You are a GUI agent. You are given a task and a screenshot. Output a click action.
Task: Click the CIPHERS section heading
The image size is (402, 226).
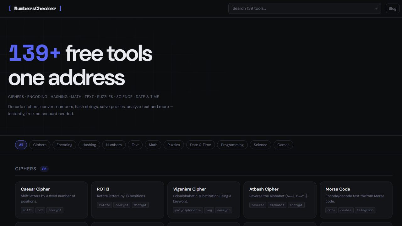26,169
